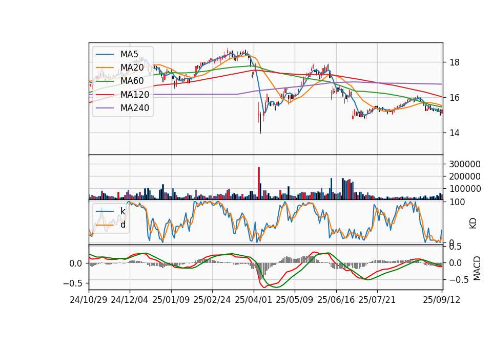Viewport: 492px width, 353px height.
Task: Click the 0.0 tick on MACD left axis
Action: point(76,263)
